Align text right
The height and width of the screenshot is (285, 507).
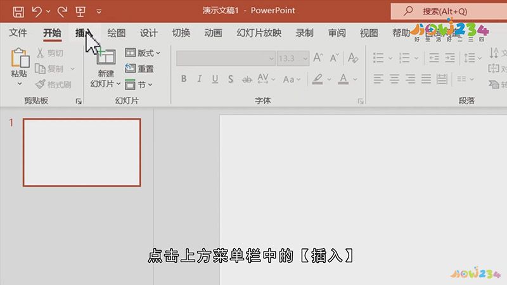(410, 79)
